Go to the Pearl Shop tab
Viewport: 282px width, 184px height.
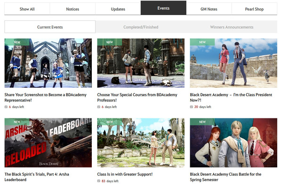[254, 9]
